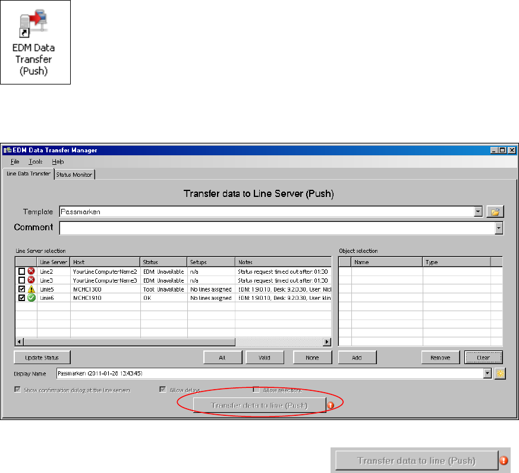
Task: Click circled Transfer data to line (Push) button
Action: 259,405
